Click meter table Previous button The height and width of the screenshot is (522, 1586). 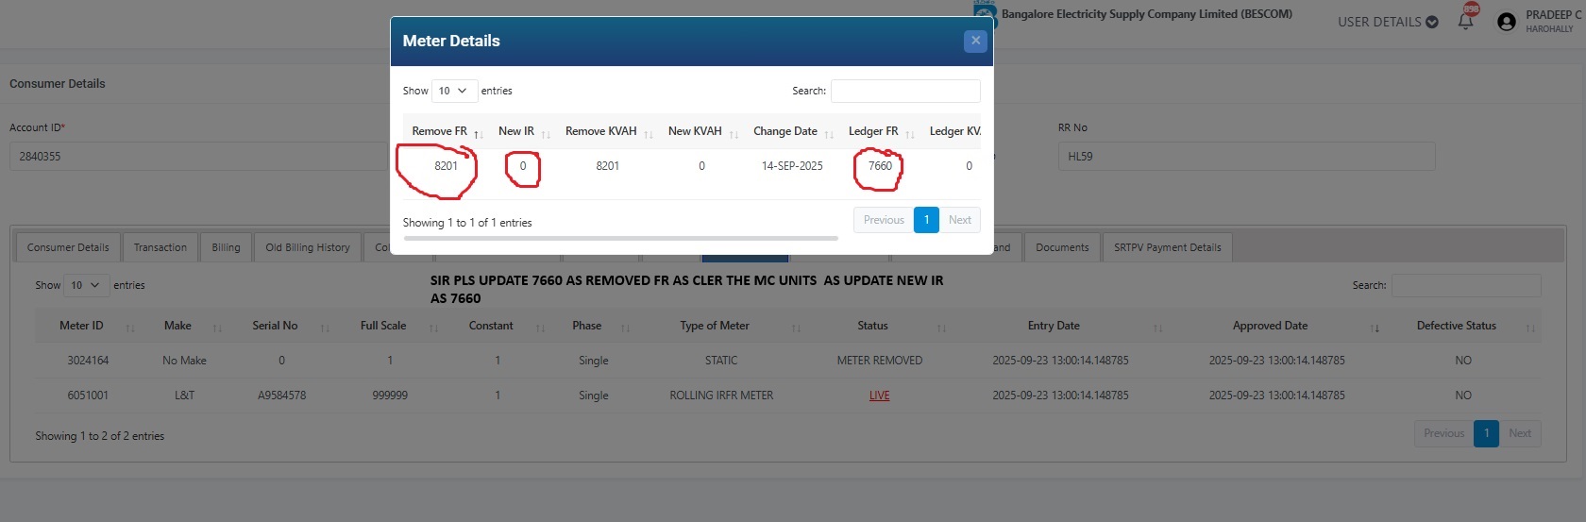coord(1443,433)
